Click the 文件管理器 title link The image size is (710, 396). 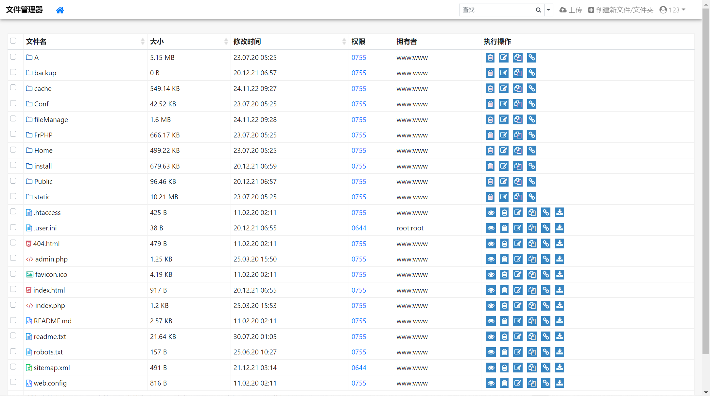point(25,10)
